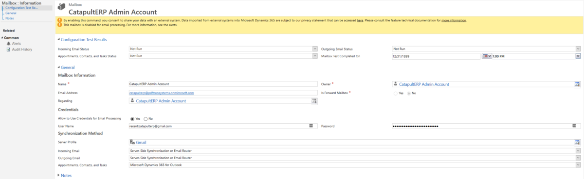Click the 'Email Address' label
This screenshot has width=584, height=179.
click(x=68, y=93)
